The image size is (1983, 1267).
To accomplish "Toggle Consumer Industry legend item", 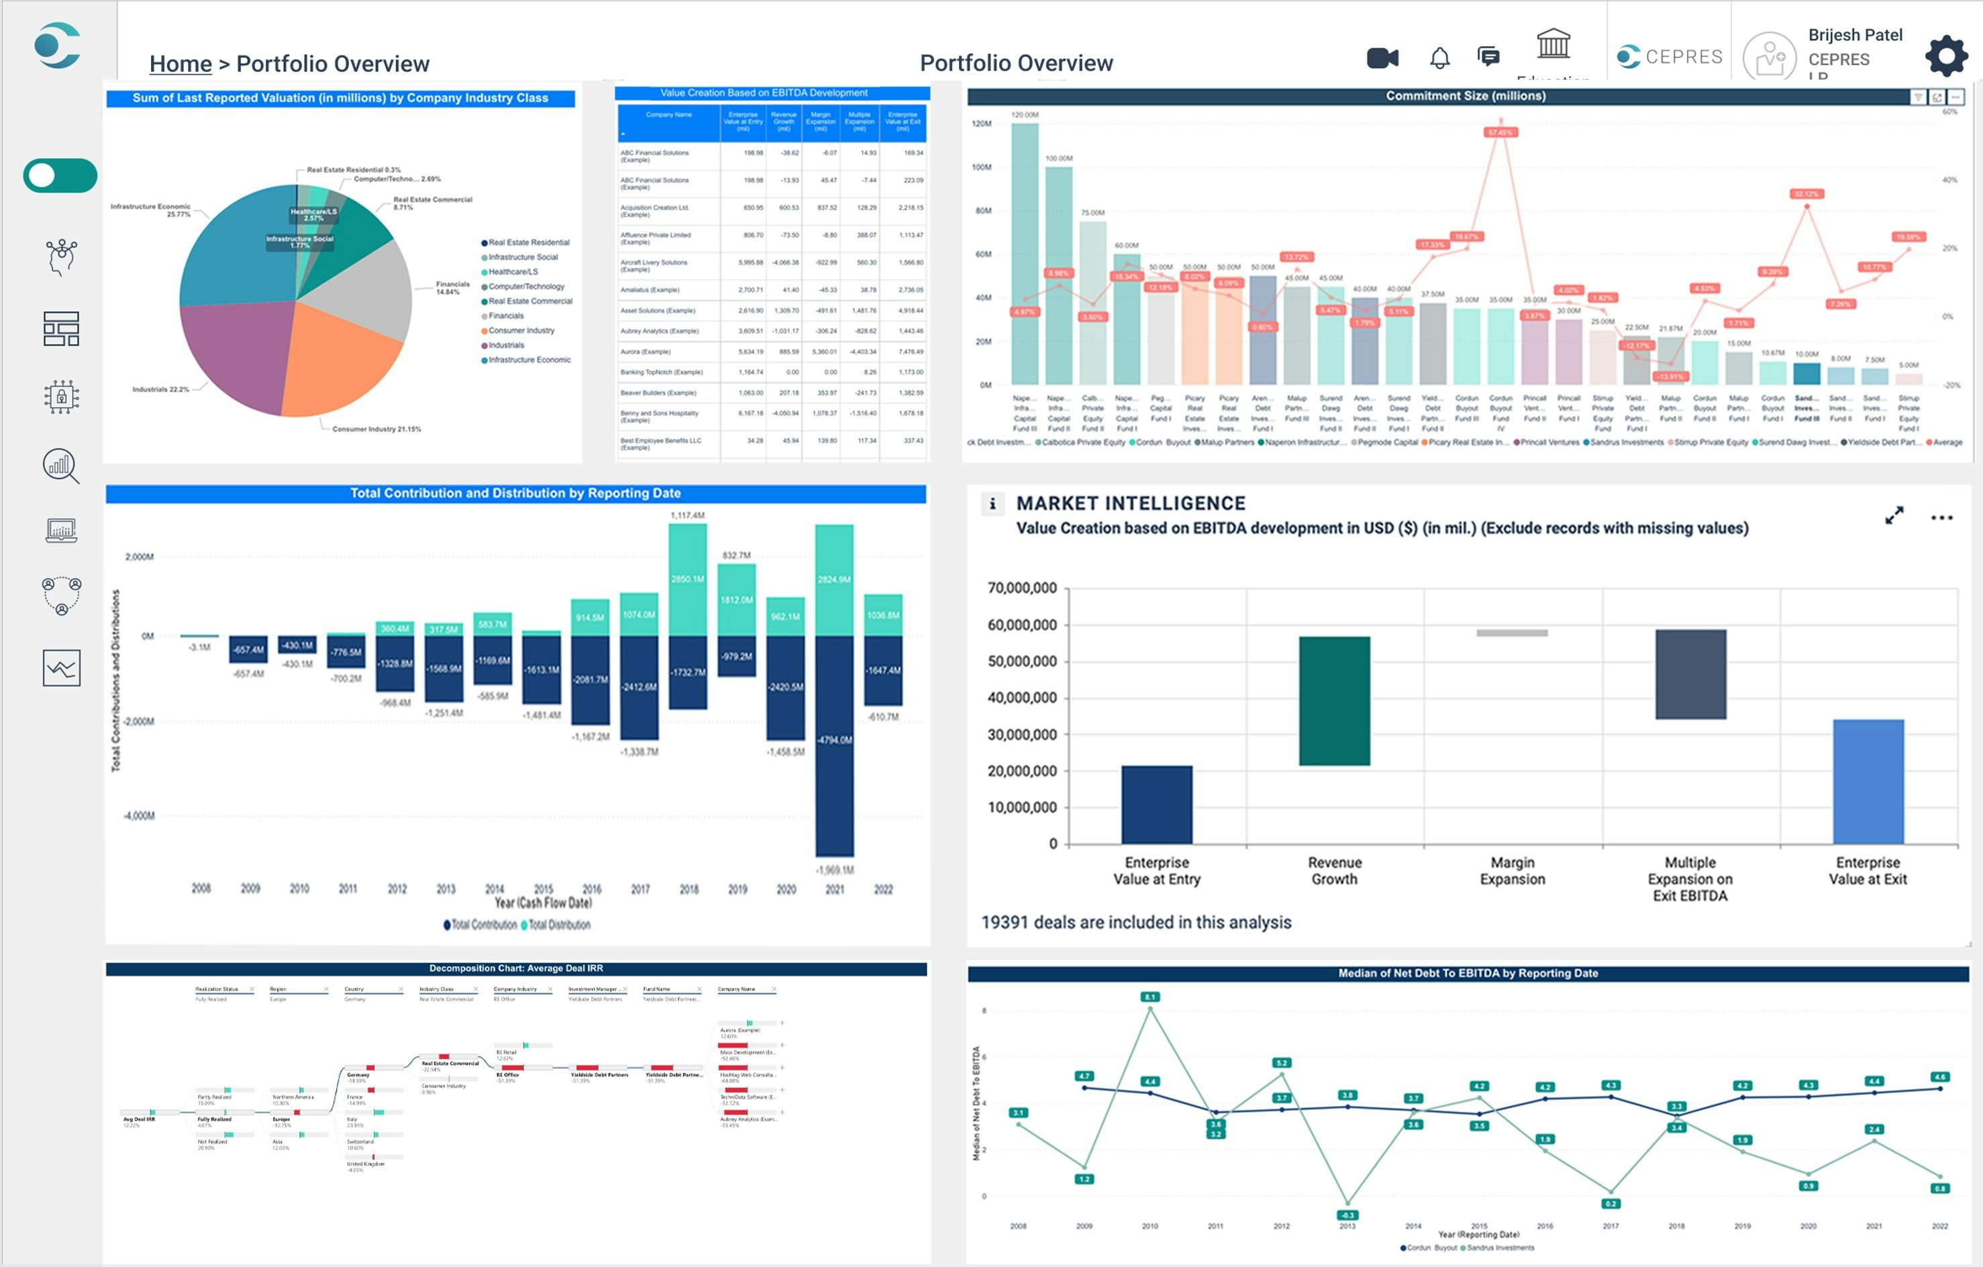I will click(x=517, y=331).
